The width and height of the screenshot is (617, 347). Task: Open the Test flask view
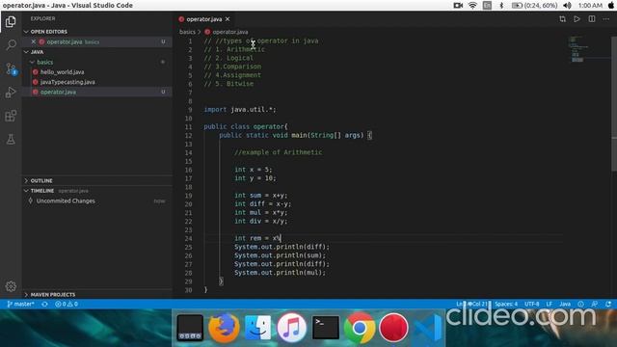pos(11,139)
